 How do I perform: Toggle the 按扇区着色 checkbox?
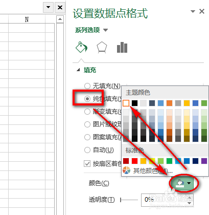(87, 163)
